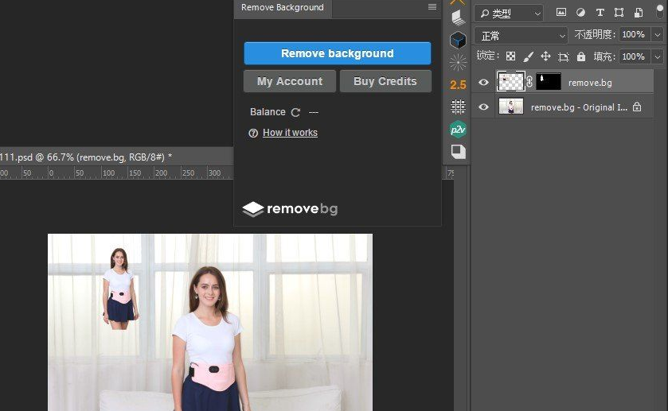
Task: Filter layers by smart objects icon
Action: (x=639, y=13)
